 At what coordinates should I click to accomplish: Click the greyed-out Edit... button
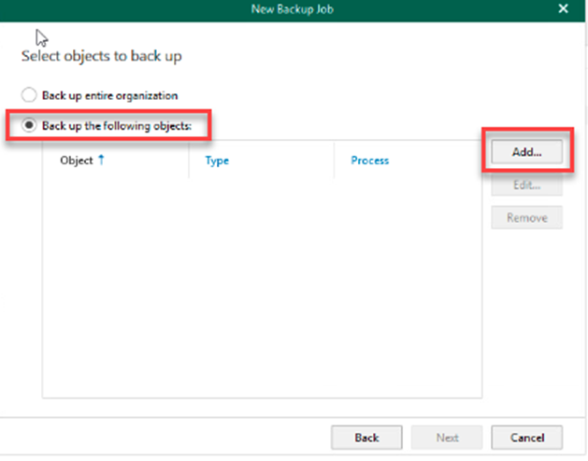[x=527, y=186]
